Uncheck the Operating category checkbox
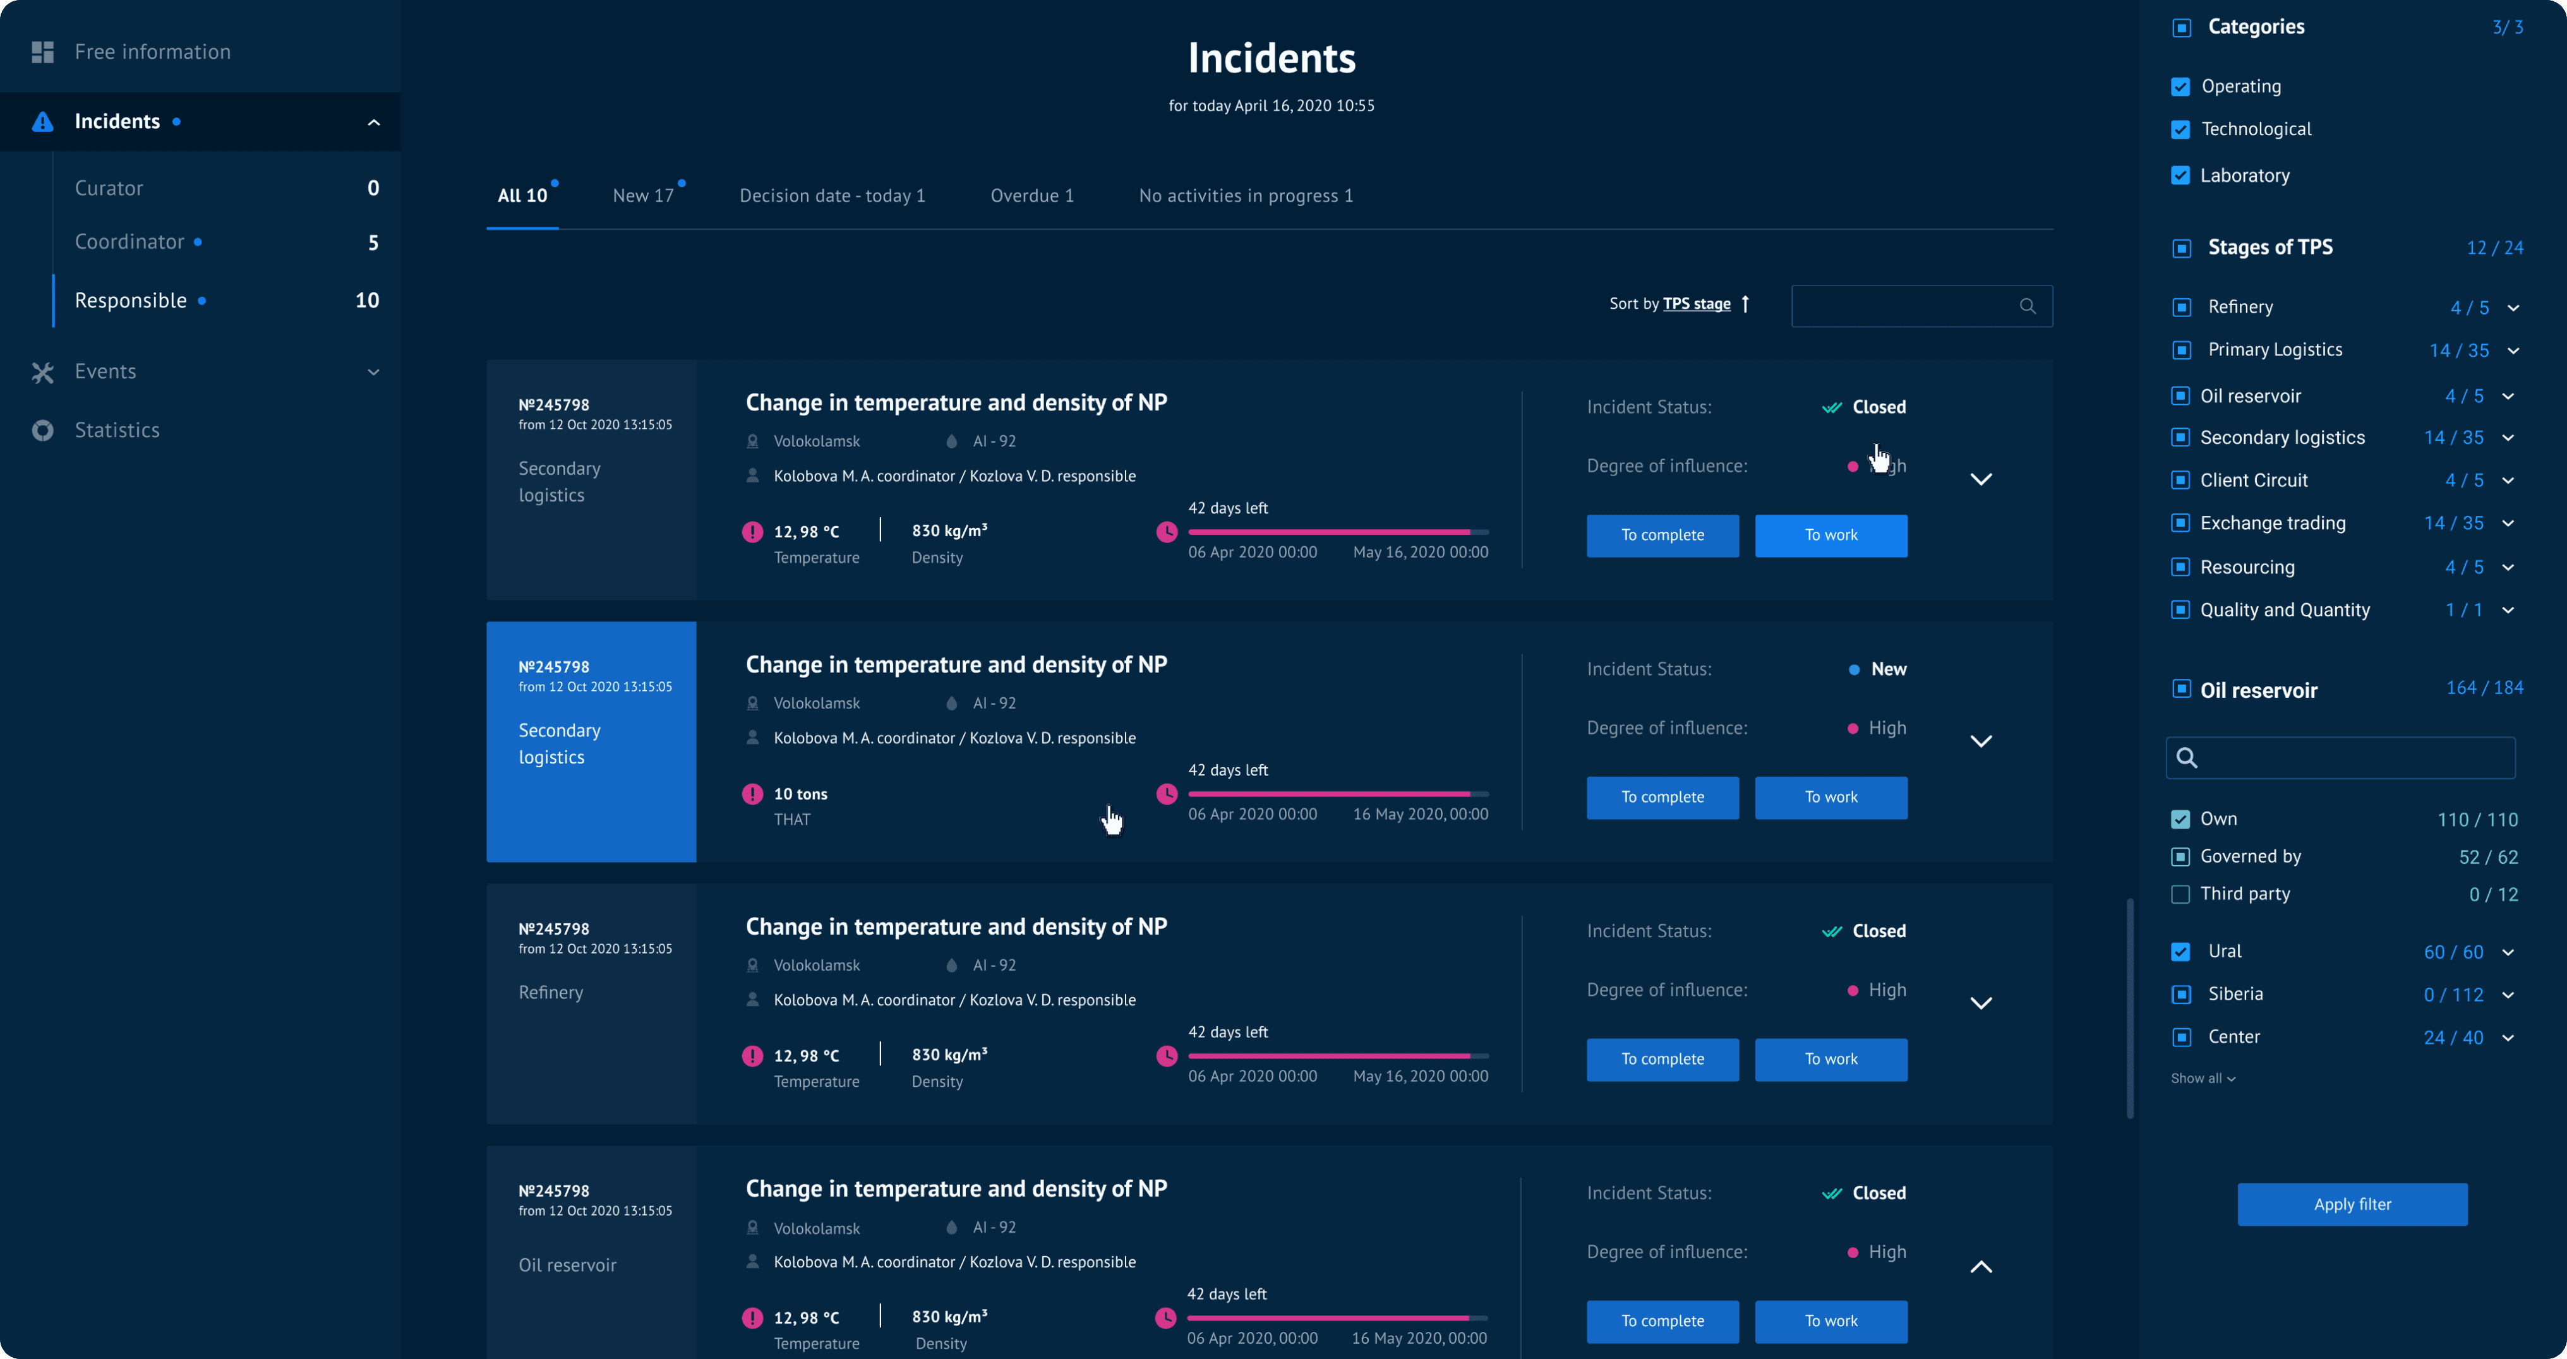The width and height of the screenshot is (2567, 1359). tap(2180, 87)
